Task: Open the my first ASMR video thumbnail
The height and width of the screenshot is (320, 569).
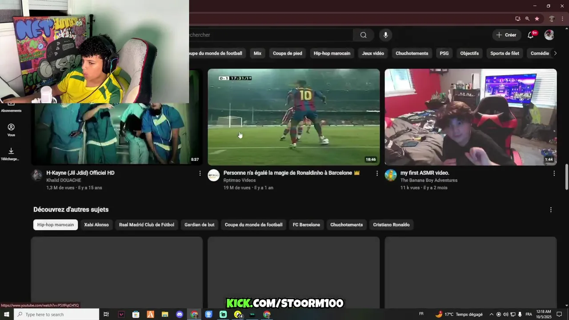Action: pos(471,117)
